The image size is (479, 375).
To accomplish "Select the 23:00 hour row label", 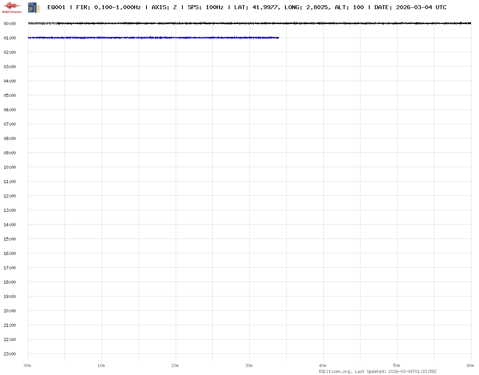I will coord(10,354).
